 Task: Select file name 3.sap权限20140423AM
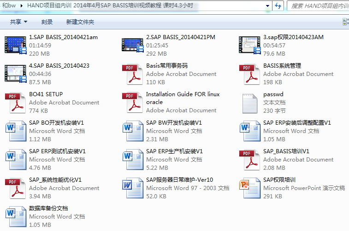293,37
